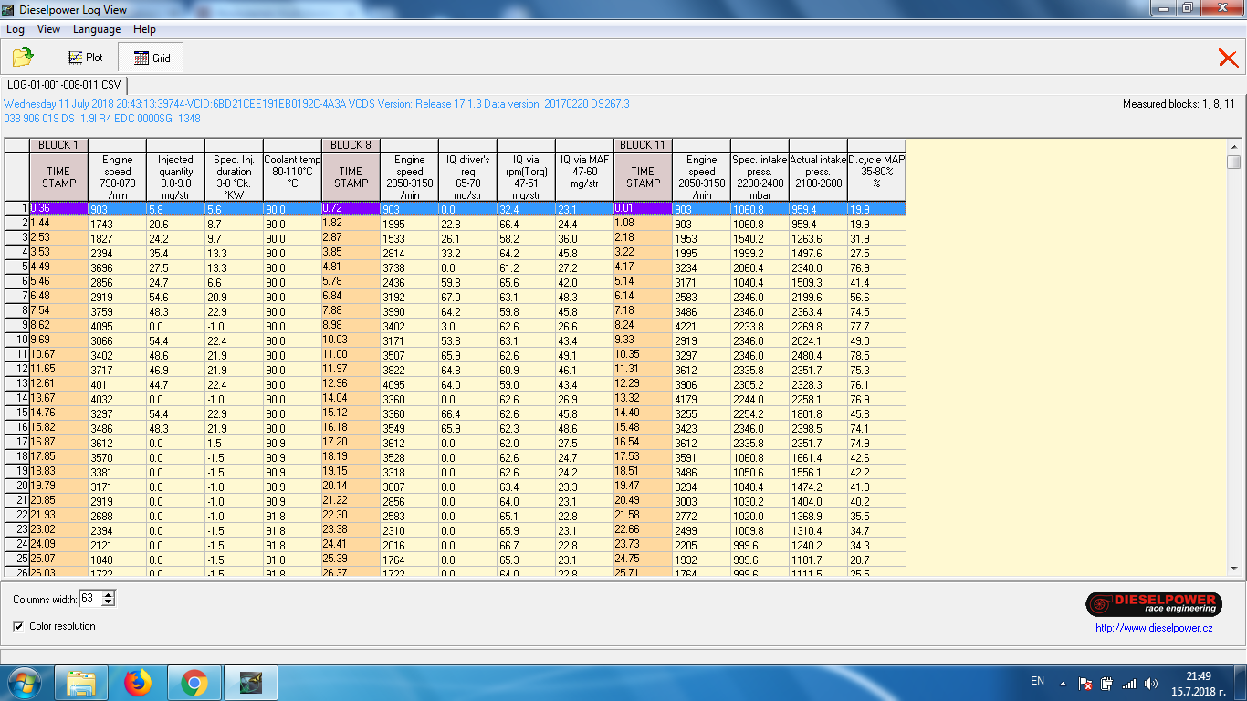Image resolution: width=1247 pixels, height=701 pixels.
Task: Open the Log menu
Action: pyautogui.click(x=16, y=29)
